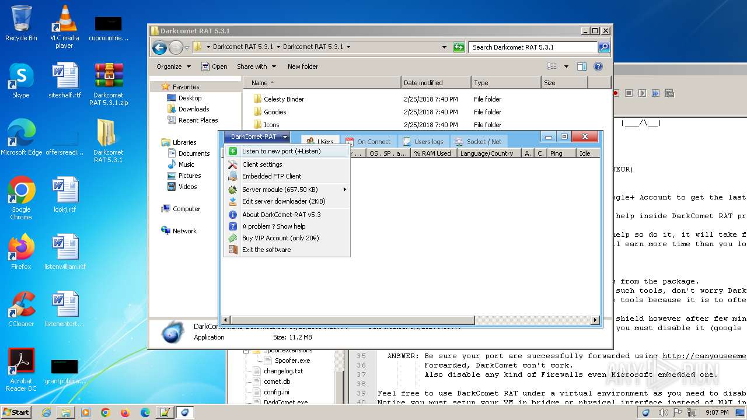Open the Socket / Net tab
Viewport: 747px width, 420px height.
click(x=479, y=142)
